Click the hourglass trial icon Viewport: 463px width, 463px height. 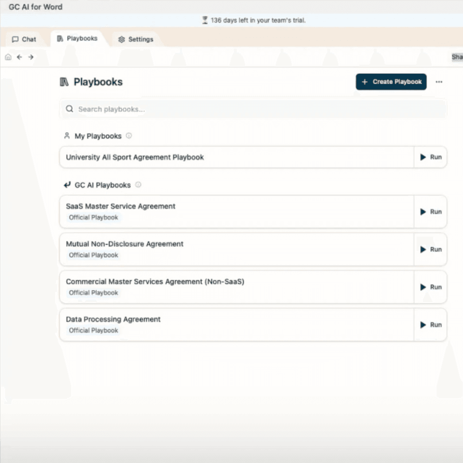(205, 20)
